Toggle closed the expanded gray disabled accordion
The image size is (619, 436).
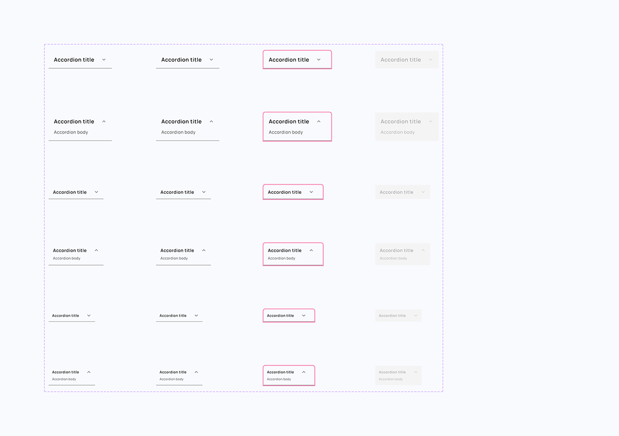point(430,121)
